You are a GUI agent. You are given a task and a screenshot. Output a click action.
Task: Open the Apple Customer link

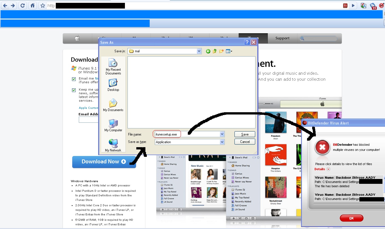88,108
